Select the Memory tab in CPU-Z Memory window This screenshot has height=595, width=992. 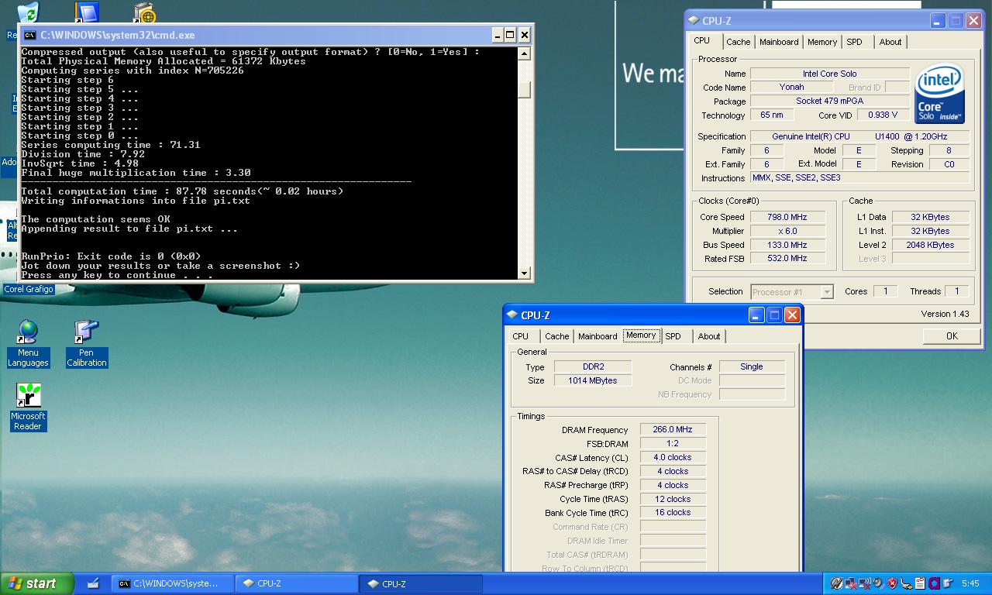tap(641, 335)
